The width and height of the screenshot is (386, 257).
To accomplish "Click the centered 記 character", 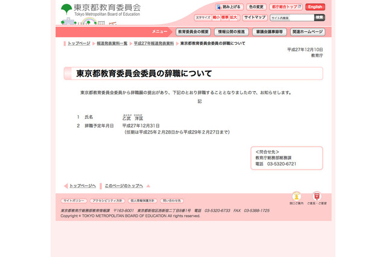I will pyautogui.click(x=200, y=101).
